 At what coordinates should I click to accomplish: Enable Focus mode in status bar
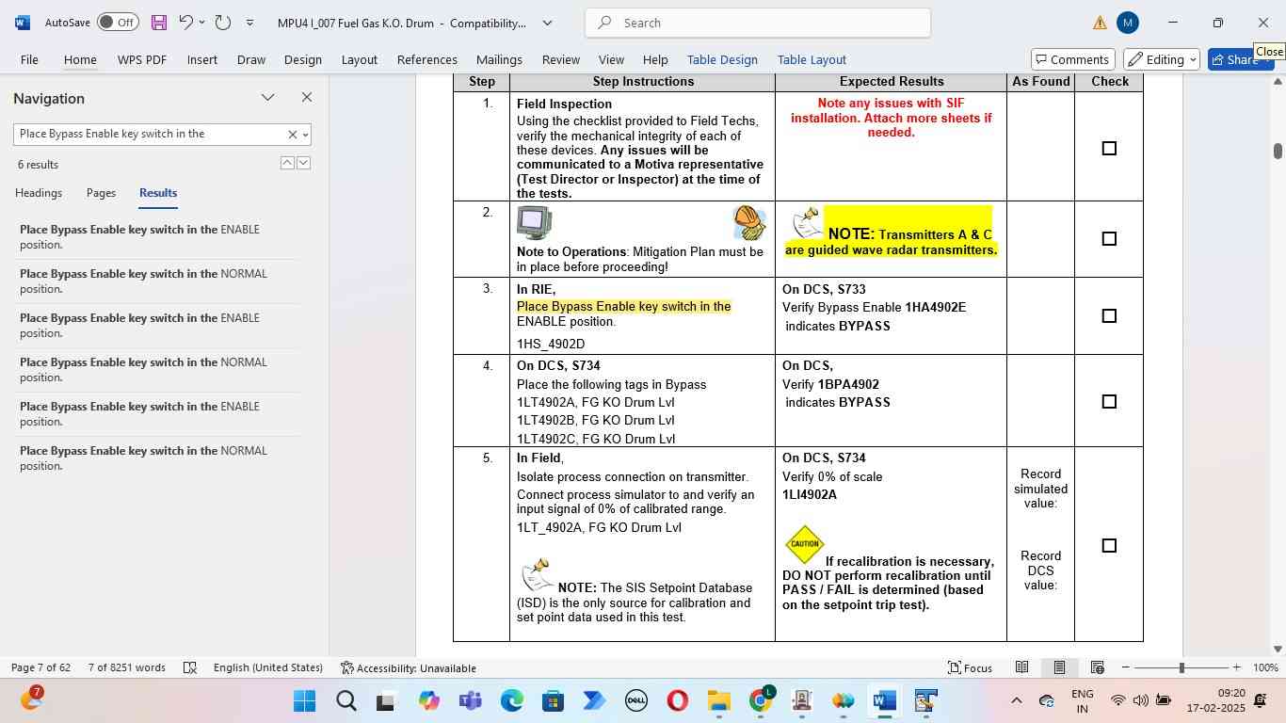click(x=971, y=667)
